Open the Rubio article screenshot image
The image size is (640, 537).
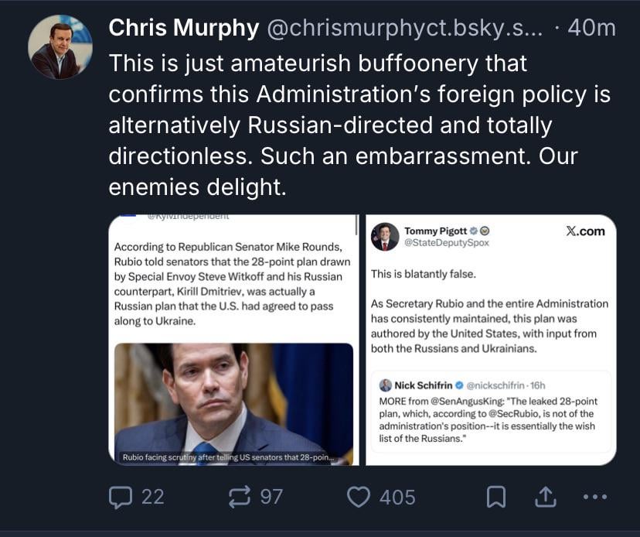coord(231,340)
